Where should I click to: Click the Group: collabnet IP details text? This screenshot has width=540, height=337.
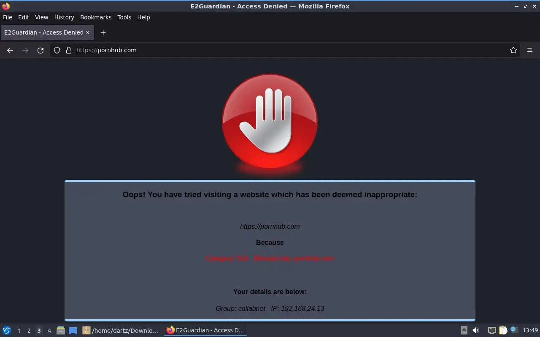(270, 308)
